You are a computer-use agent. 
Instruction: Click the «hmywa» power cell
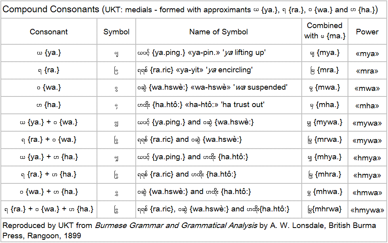coord(368,210)
